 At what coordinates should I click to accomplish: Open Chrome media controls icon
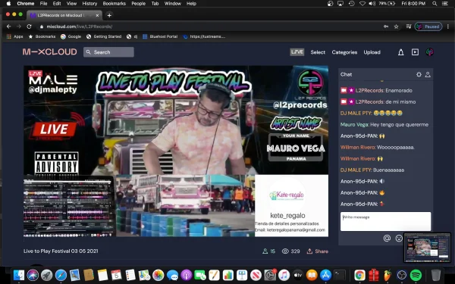409,27
